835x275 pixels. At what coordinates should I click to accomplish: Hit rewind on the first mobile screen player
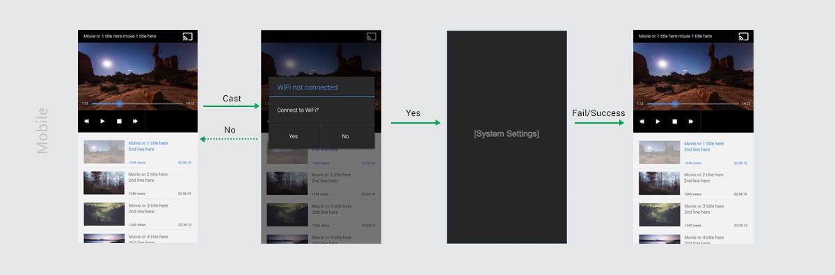[87, 121]
